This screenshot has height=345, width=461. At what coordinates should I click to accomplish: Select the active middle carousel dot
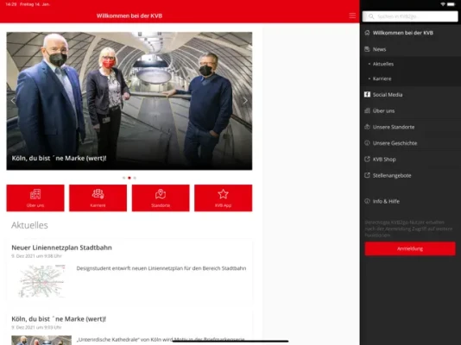[129, 178]
